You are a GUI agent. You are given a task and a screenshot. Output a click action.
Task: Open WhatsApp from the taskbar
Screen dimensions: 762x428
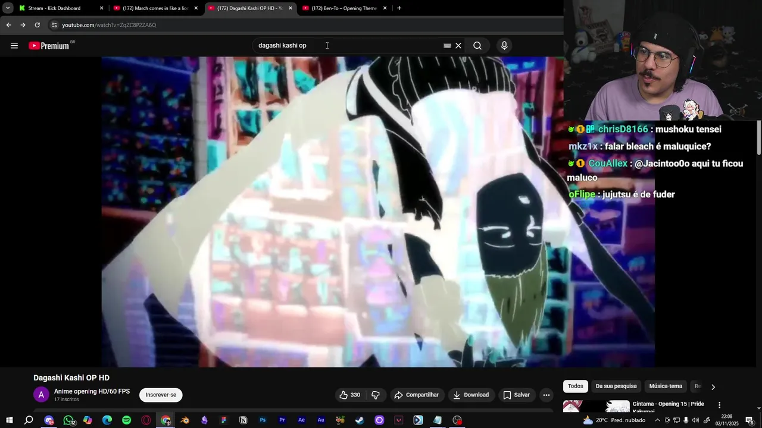68,420
